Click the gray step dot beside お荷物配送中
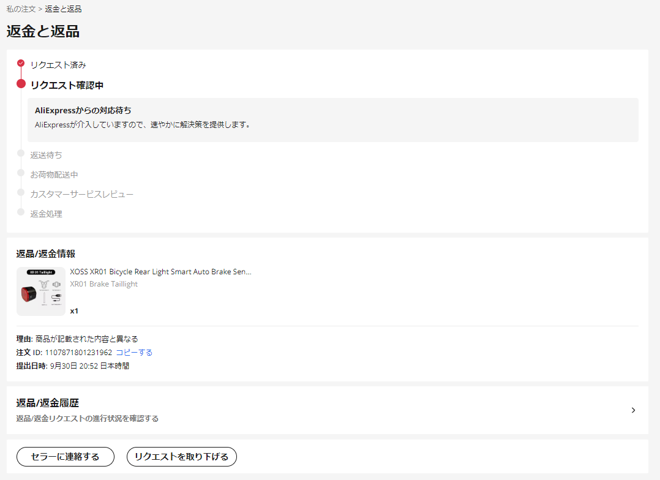660x480 pixels. click(21, 173)
